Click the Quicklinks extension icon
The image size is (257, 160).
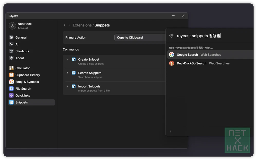click(11, 96)
